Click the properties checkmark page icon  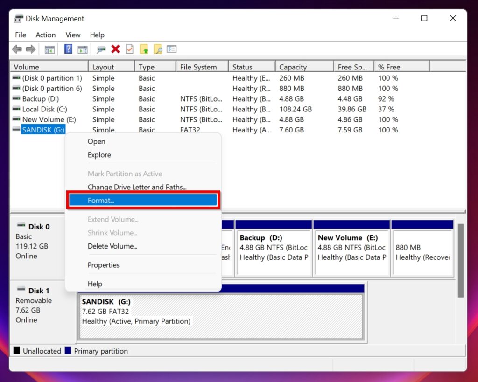[130, 49]
